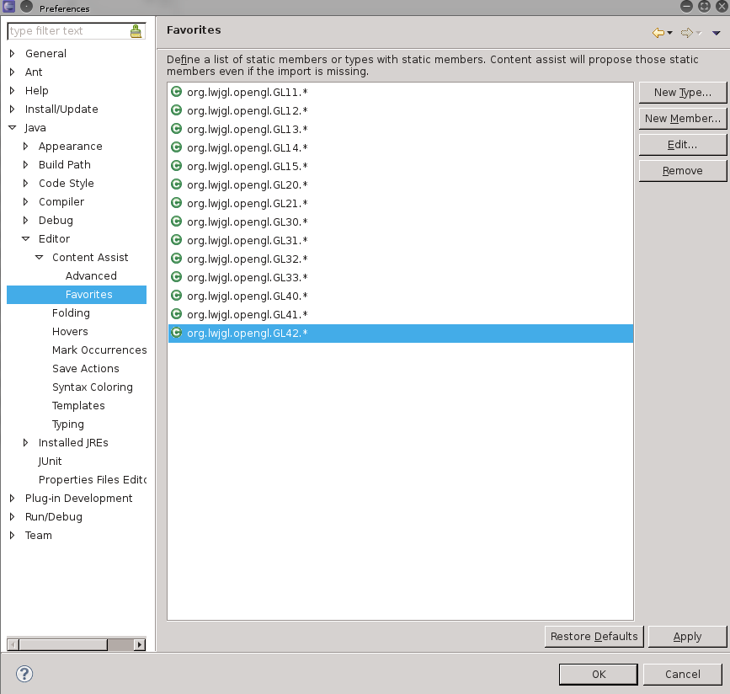730x694 pixels.
Task: Click the New Member... button
Action: coord(683,118)
